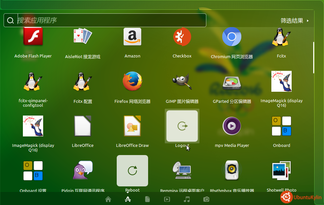Launch mpv Media Player
Screen dimensions: 324x205
pyautogui.click(x=232, y=126)
